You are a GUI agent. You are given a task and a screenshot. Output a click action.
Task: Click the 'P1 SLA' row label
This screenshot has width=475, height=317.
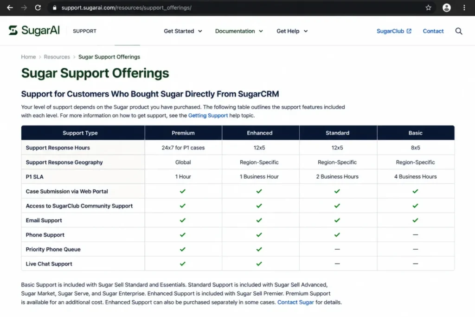click(x=34, y=177)
